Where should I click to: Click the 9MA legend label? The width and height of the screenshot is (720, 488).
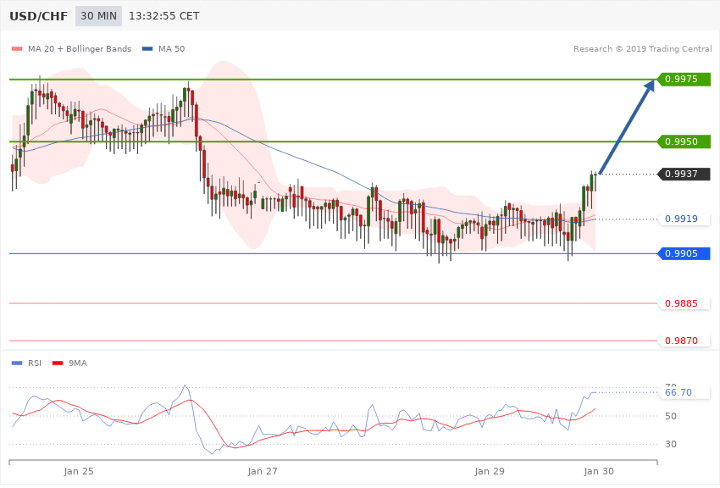[78, 363]
